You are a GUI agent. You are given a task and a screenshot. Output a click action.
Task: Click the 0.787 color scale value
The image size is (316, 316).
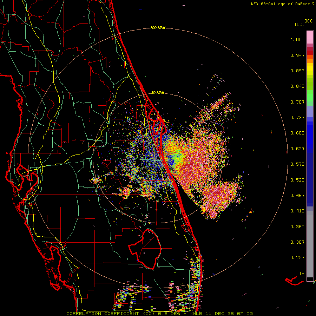297,102
